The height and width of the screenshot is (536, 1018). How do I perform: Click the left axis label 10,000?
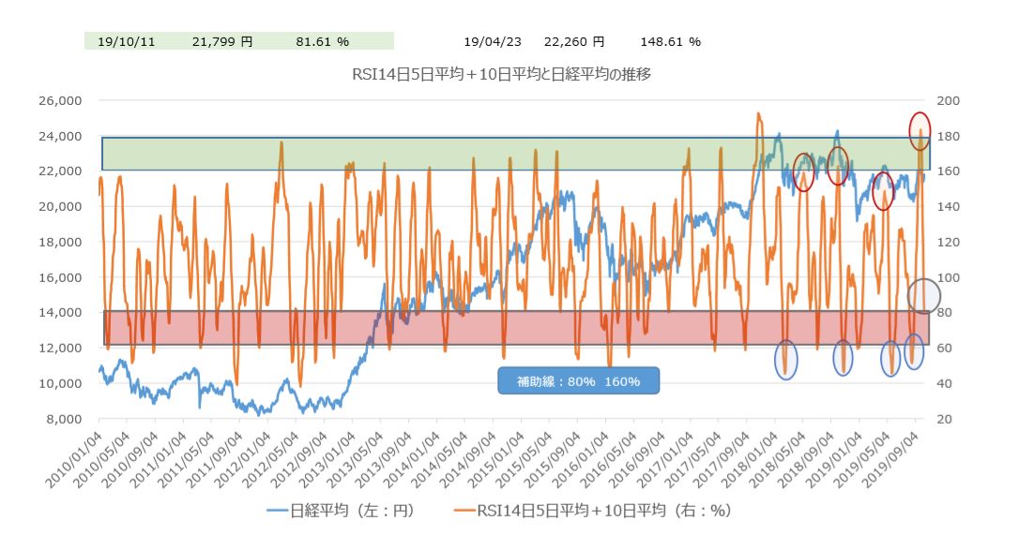click(x=60, y=383)
